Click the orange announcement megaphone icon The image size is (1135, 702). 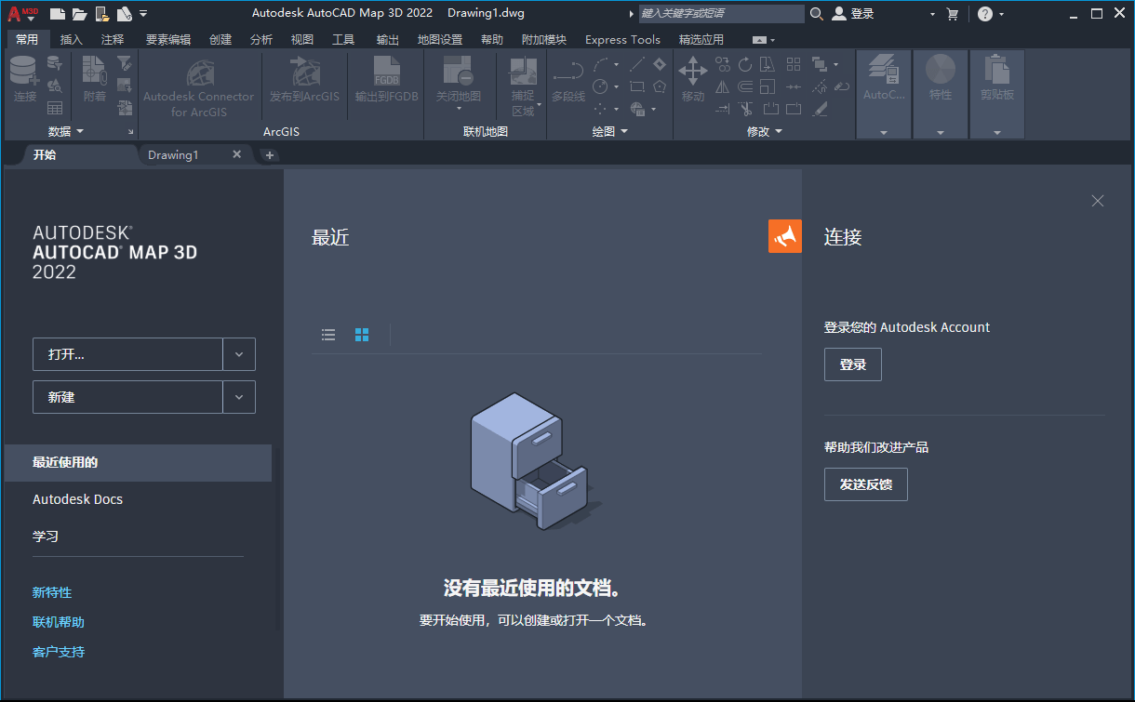pyautogui.click(x=785, y=236)
